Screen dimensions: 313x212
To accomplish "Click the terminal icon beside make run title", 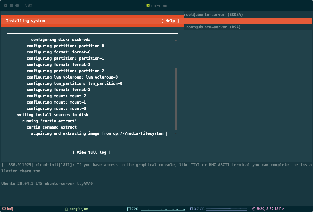I will (x=148, y=5).
